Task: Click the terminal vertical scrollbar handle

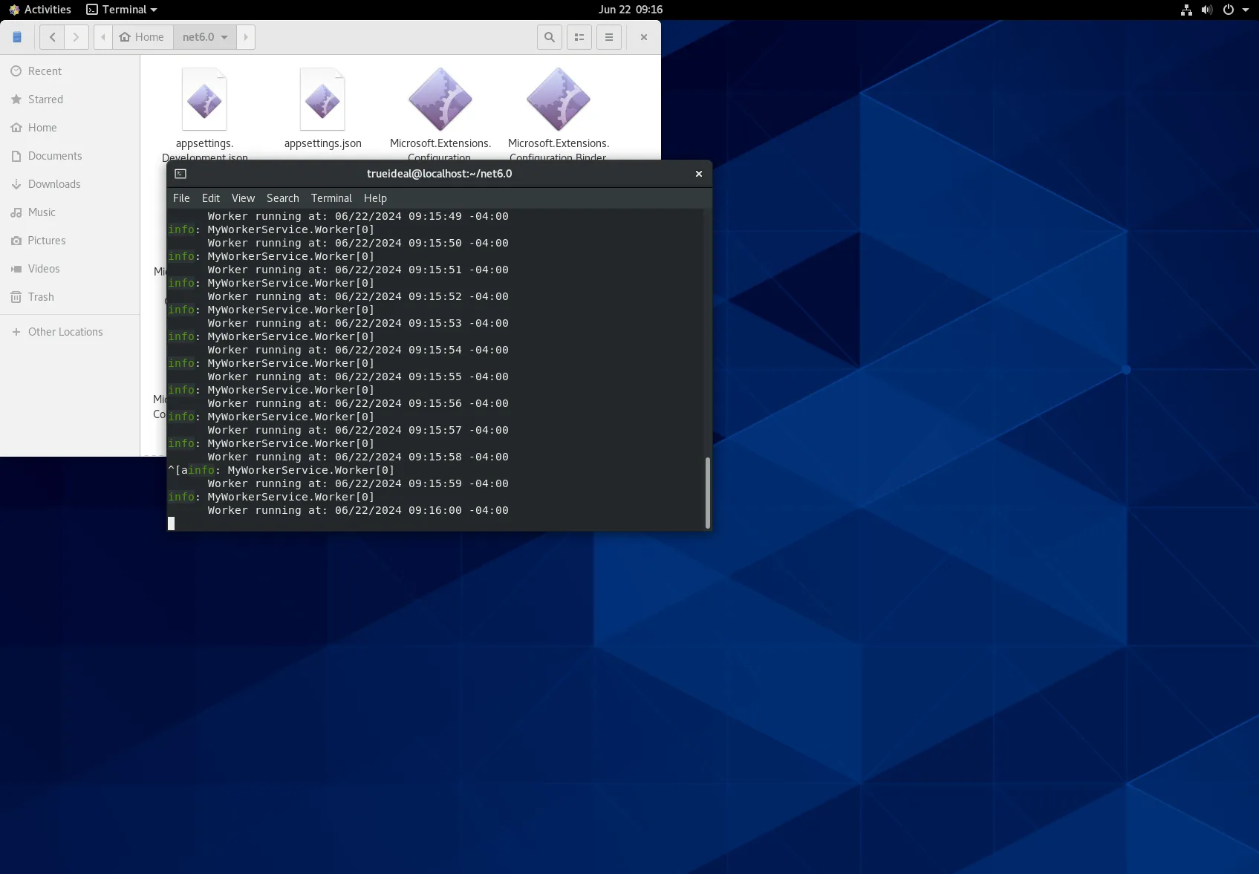Action: tap(708, 492)
